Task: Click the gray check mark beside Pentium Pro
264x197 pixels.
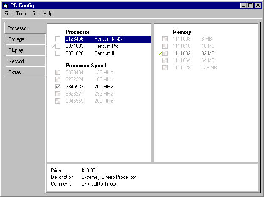Action: point(53,46)
